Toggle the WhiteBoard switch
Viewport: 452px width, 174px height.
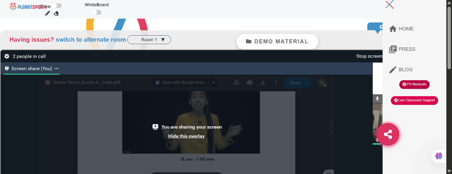coord(97,12)
